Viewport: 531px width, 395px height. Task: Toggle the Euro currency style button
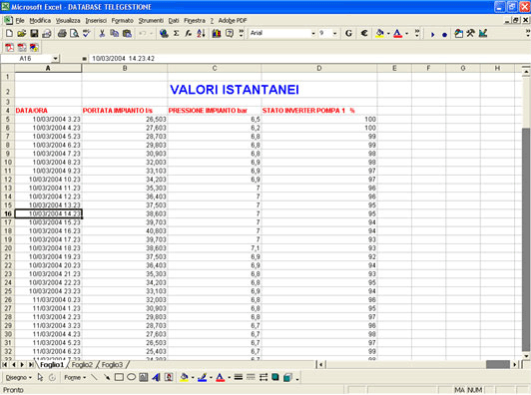364,33
